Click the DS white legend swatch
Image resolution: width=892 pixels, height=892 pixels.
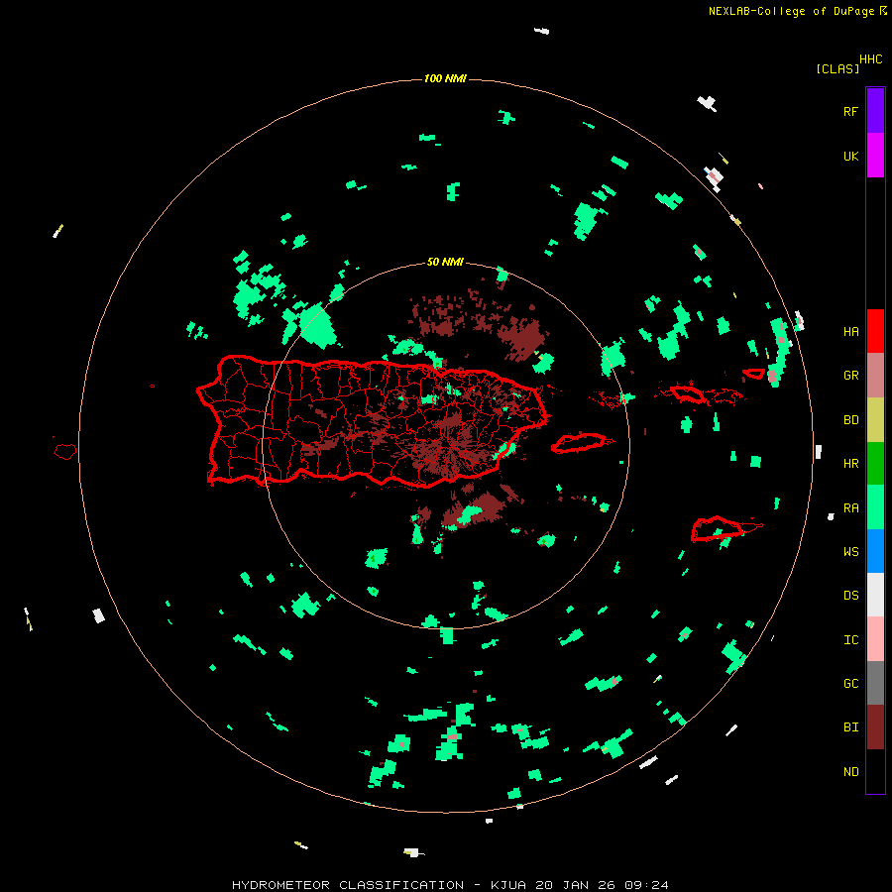click(x=875, y=595)
